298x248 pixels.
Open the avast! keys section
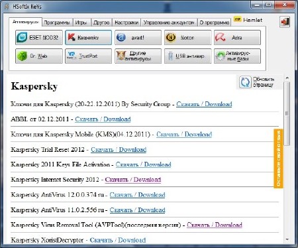click(138, 37)
